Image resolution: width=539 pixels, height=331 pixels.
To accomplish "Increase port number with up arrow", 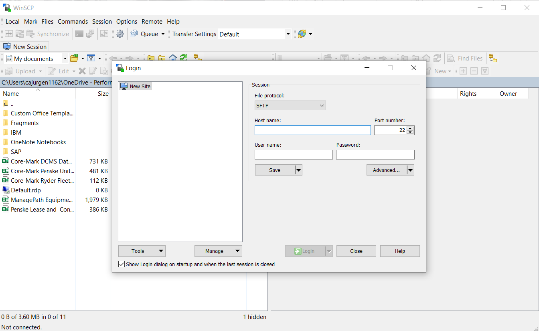I will pyautogui.click(x=410, y=128).
